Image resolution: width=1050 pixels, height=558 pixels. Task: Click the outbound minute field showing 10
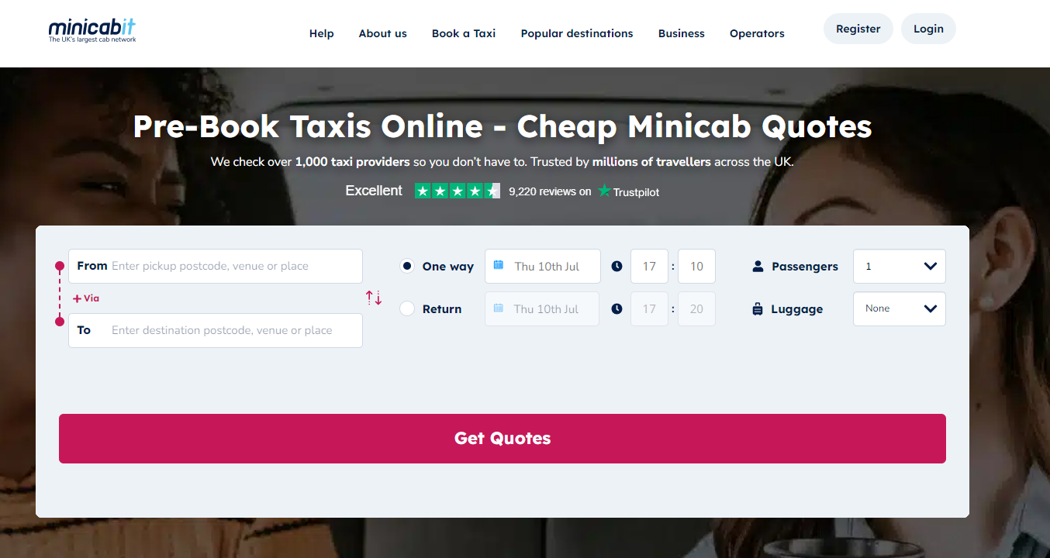696,266
